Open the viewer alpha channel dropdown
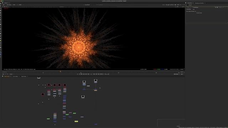Image resolution: width=228 pixels, height=128 pixels. click(9, 5)
